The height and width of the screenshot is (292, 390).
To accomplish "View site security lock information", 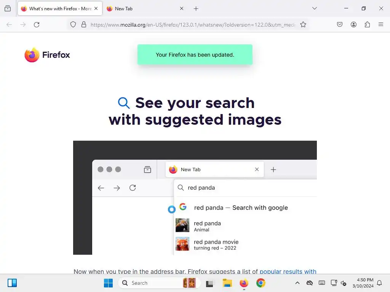I will pyautogui.click(x=84, y=25).
